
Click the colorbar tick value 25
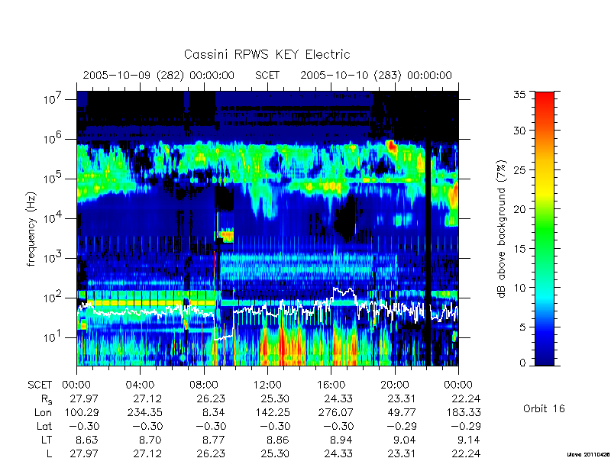pyautogui.click(x=519, y=169)
